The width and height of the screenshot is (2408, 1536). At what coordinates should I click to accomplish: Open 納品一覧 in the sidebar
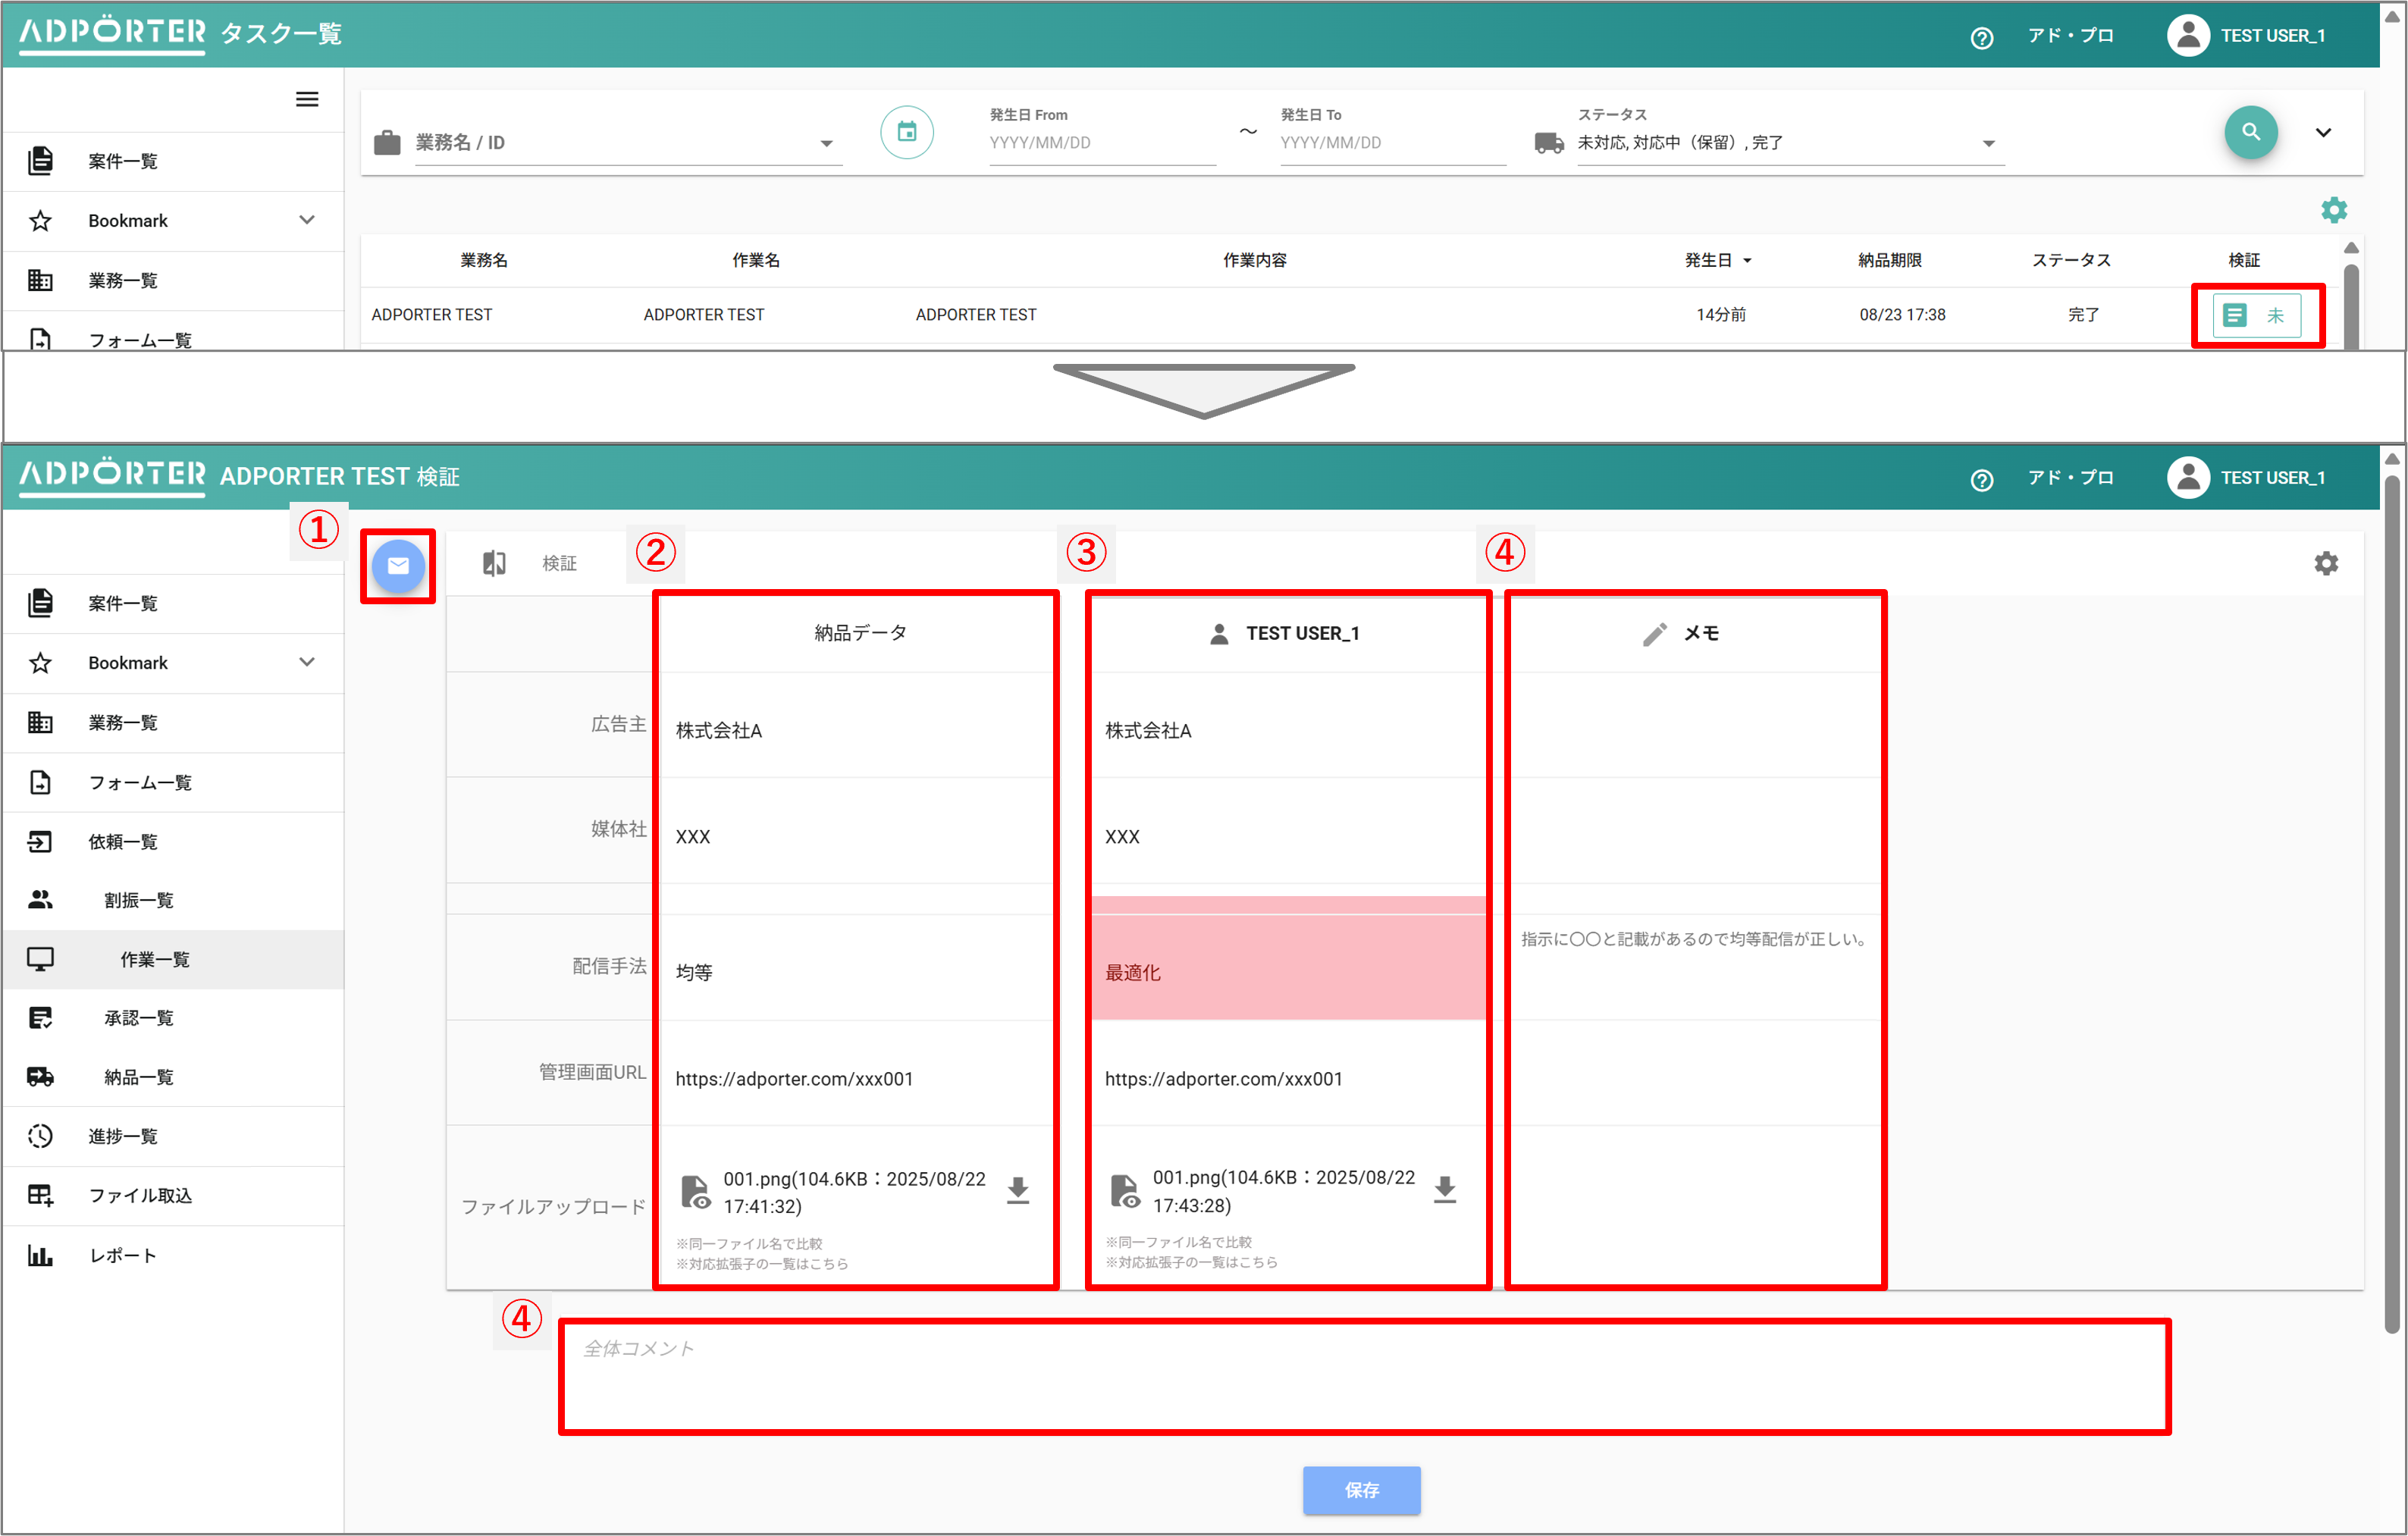click(x=139, y=1077)
